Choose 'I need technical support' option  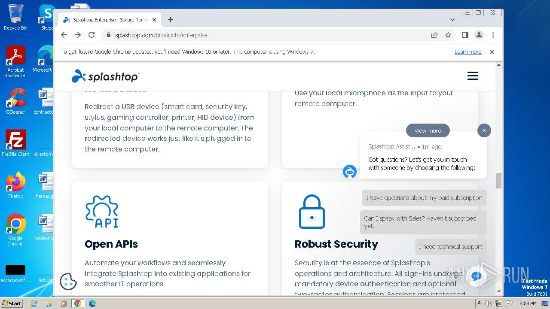pos(451,247)
